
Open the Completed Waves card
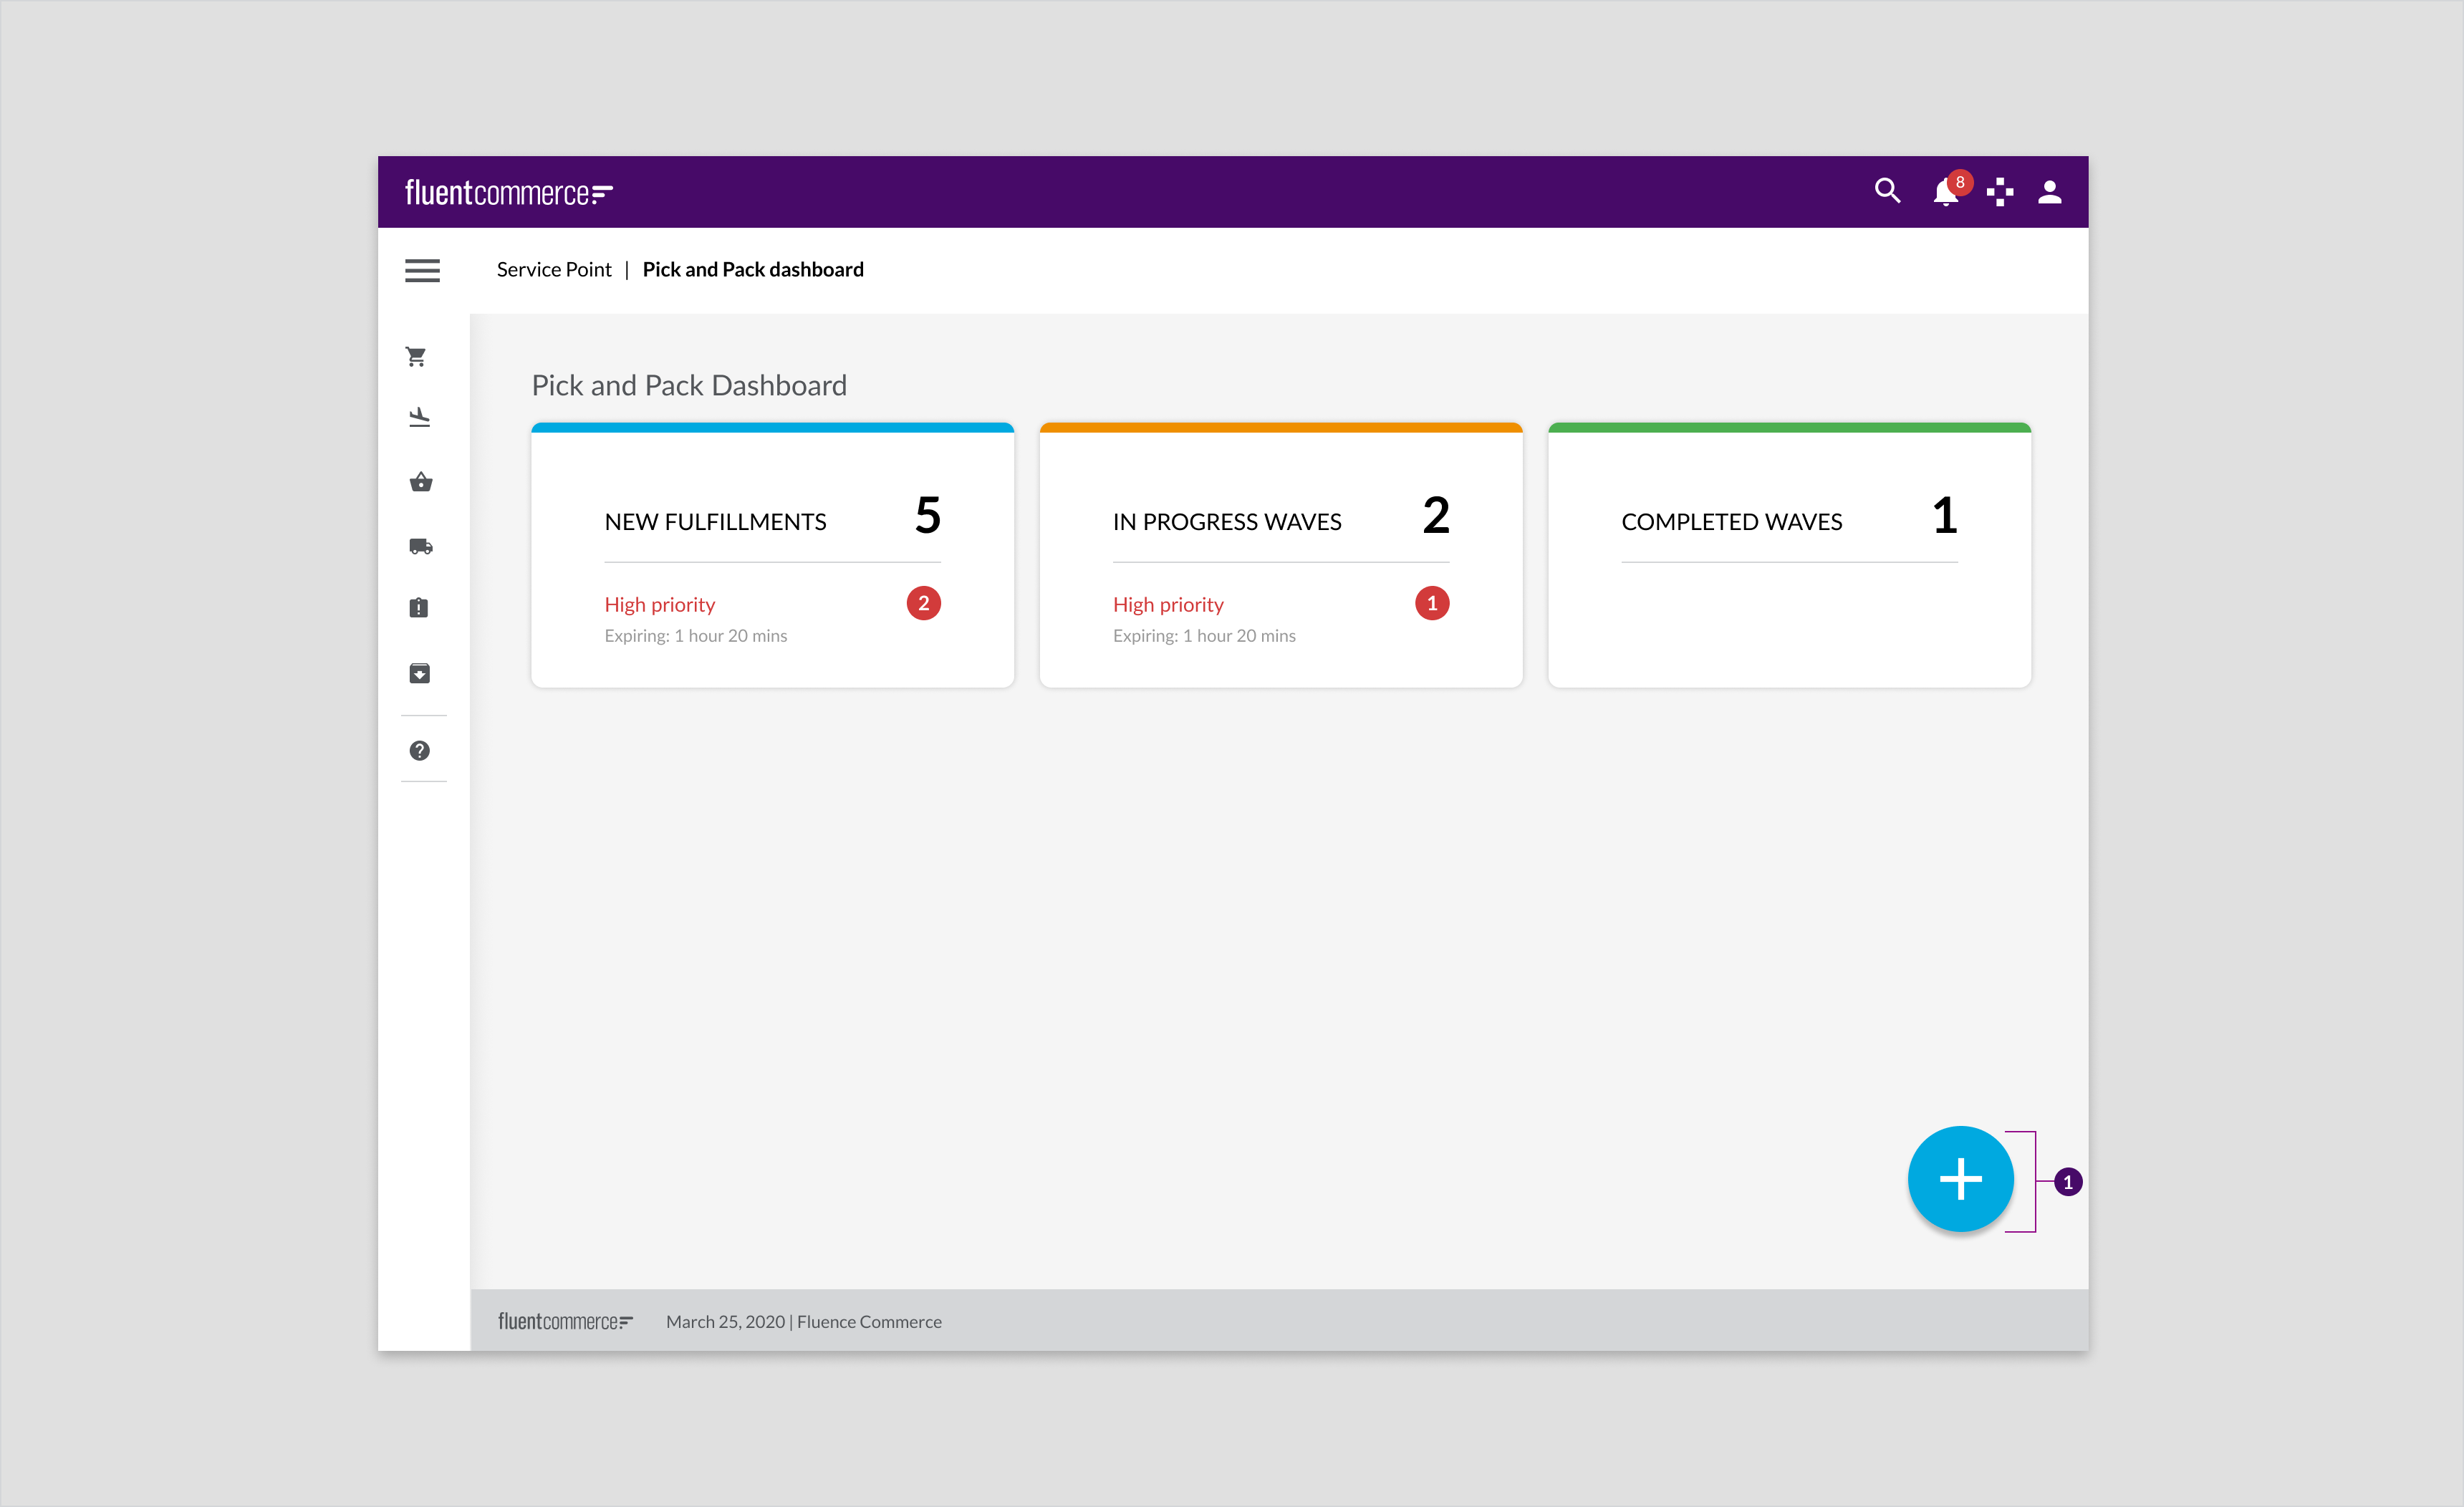1788,555
